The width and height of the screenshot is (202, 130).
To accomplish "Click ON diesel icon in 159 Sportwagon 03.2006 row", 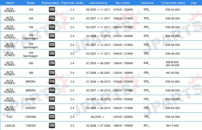I will pos(52,36).
